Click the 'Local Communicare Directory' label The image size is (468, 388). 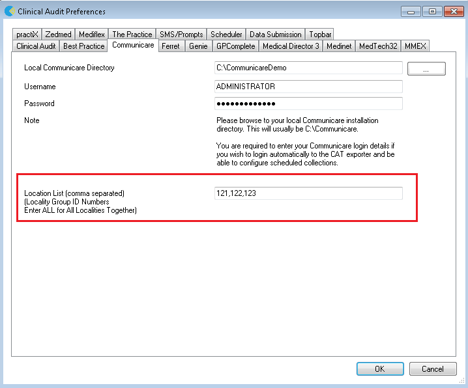(69, 68)
